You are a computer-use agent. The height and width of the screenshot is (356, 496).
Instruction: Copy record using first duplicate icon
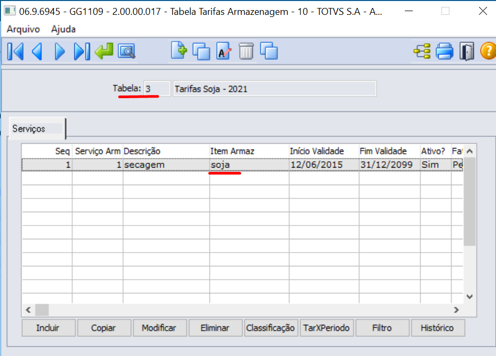(201, 51)
